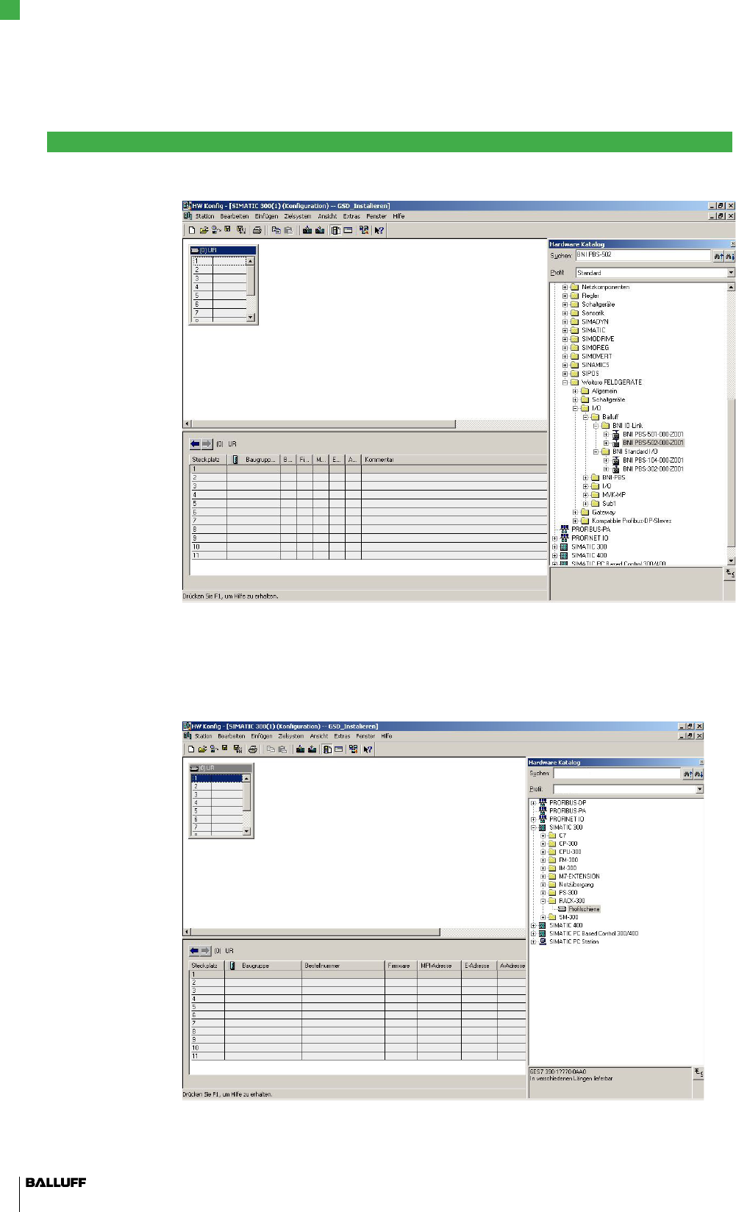Click Copy icon in upper HW Konfig toolbar
This screenshot has height=1212, width=736.
pos(276,230)
